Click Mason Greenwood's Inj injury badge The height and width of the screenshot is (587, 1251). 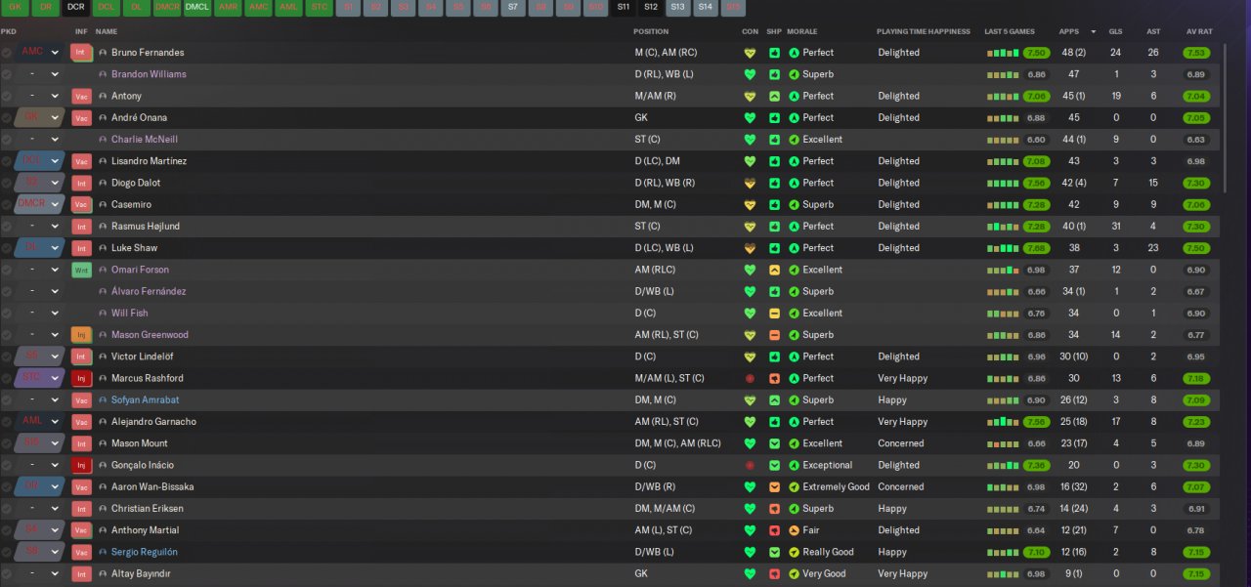pos(82,335)
